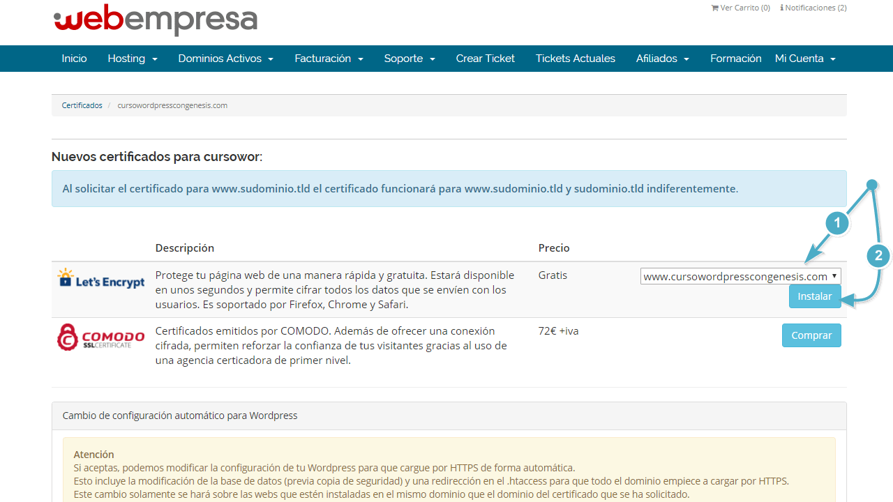Go to Tickets Actuales
Viewport: 893px width, 502px height.
(x=576, y=59)
